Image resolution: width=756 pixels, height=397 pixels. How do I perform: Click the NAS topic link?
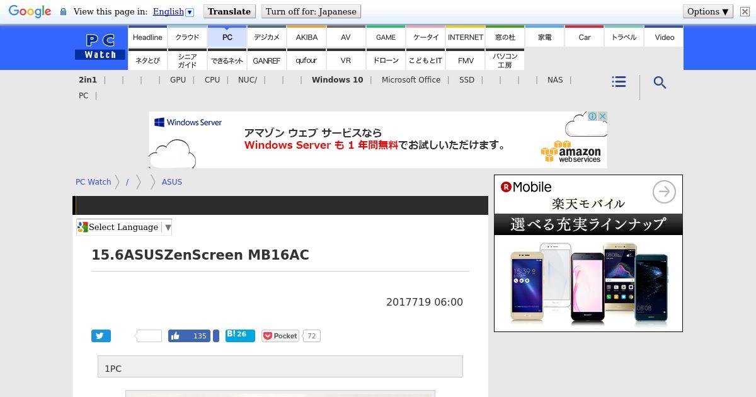[555, 80]
